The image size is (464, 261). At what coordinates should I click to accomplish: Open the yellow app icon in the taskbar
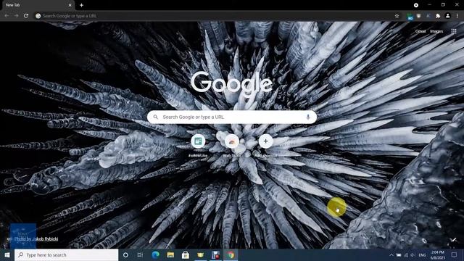click(x=201, y=254)
